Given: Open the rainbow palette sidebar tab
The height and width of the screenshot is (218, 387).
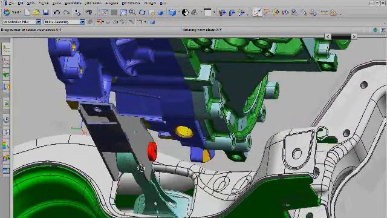Looking at the screenshot, I should click(x=6, y=145).
